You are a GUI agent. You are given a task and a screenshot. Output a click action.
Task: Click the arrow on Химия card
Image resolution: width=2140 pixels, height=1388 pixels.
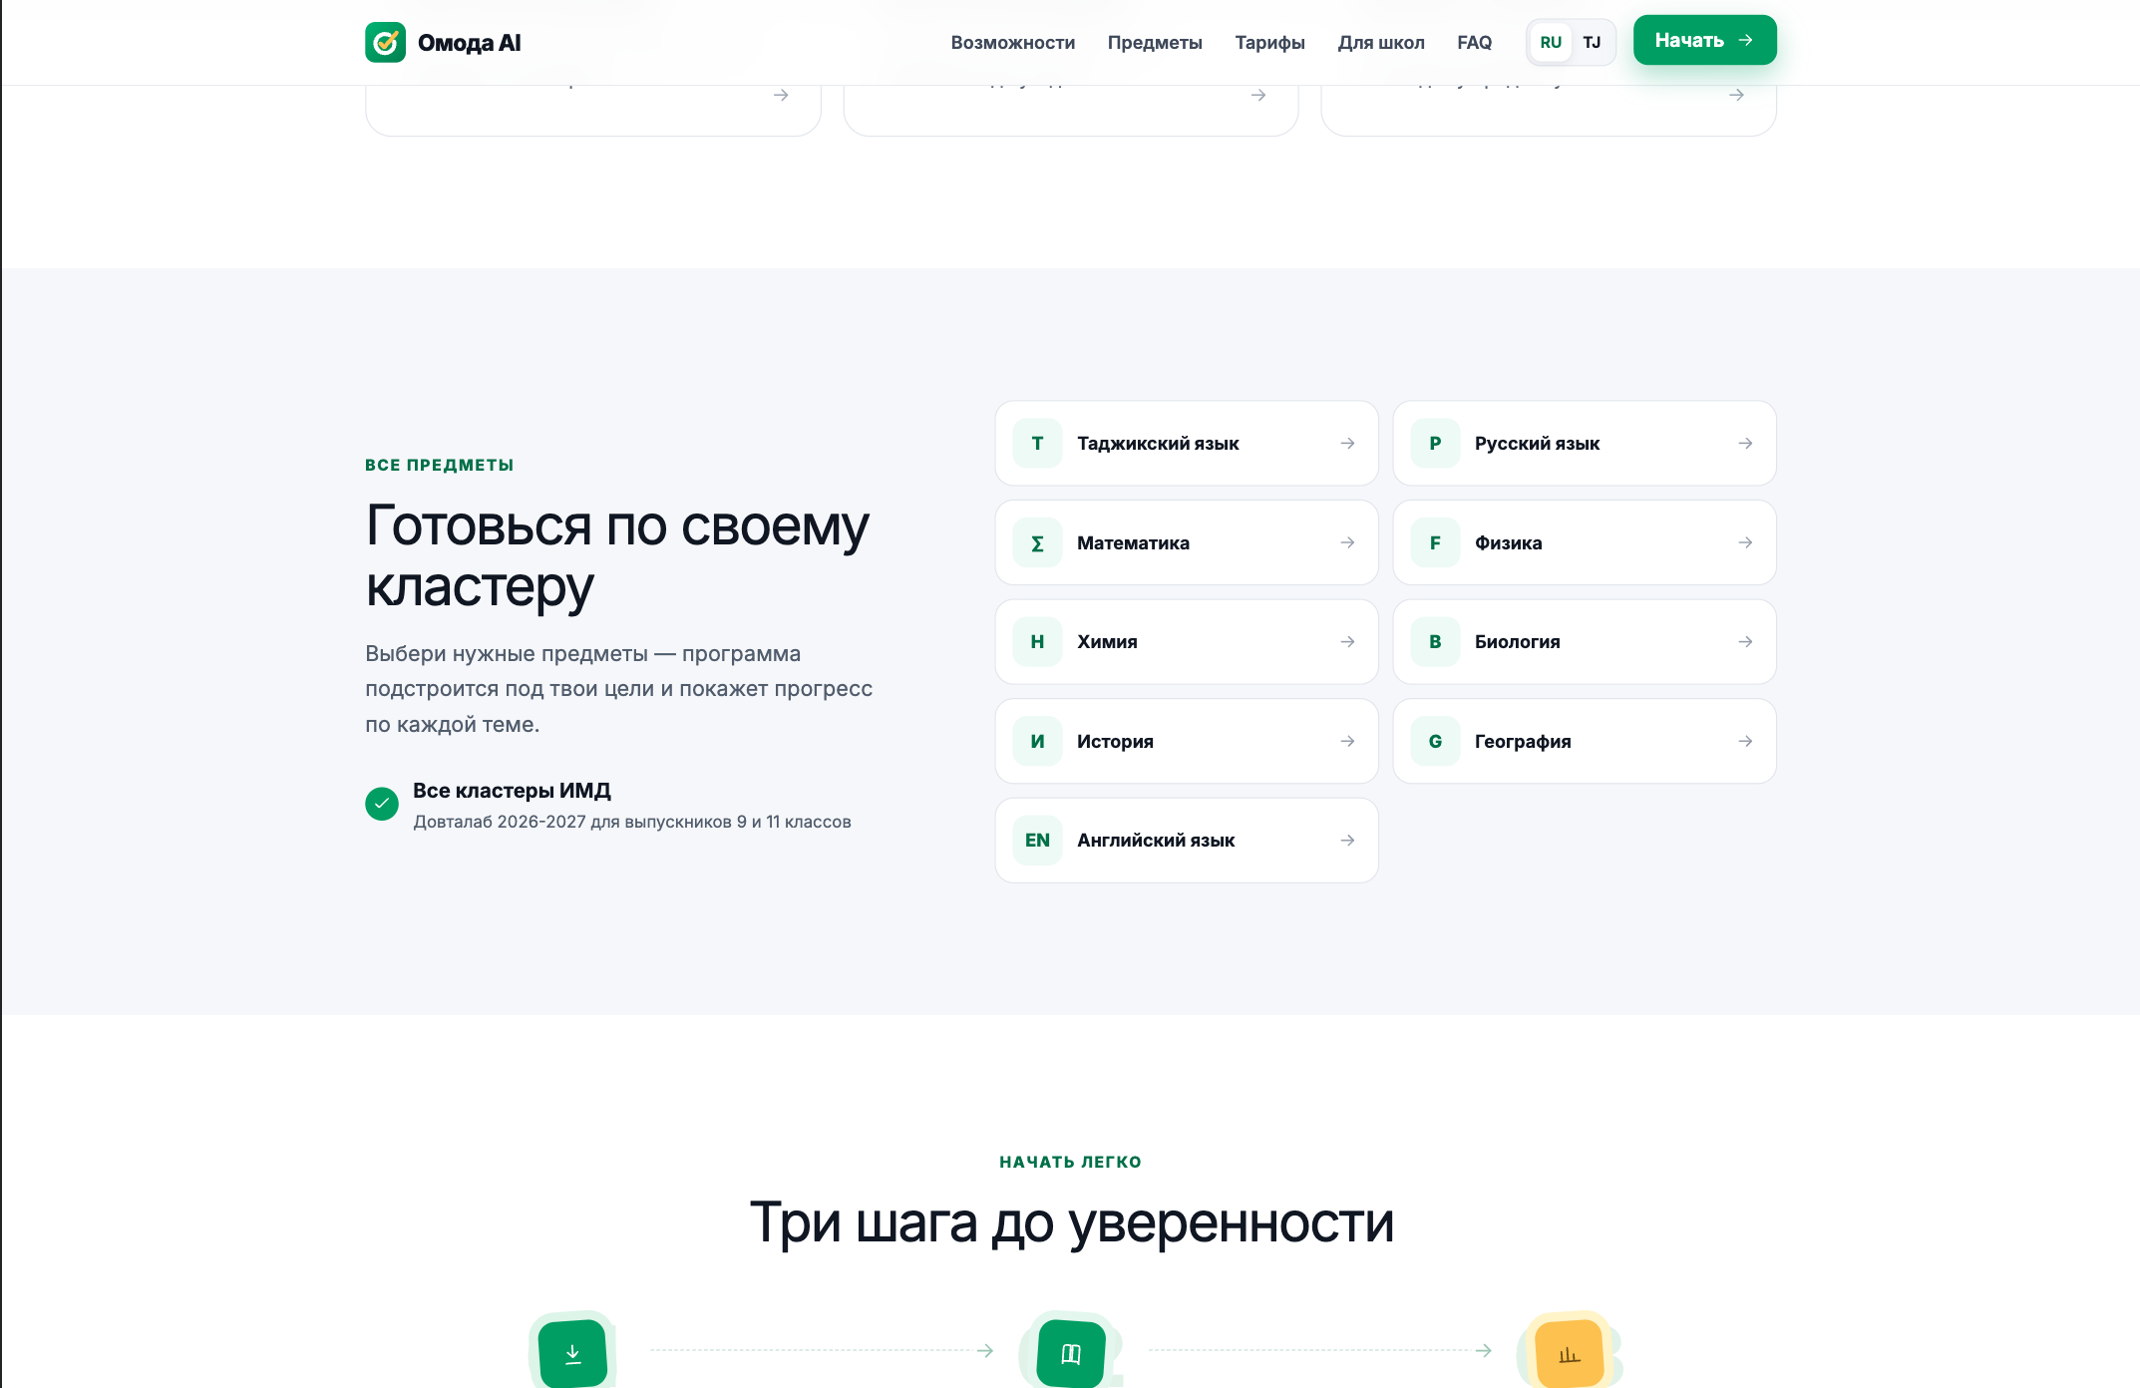[1347, 641]
